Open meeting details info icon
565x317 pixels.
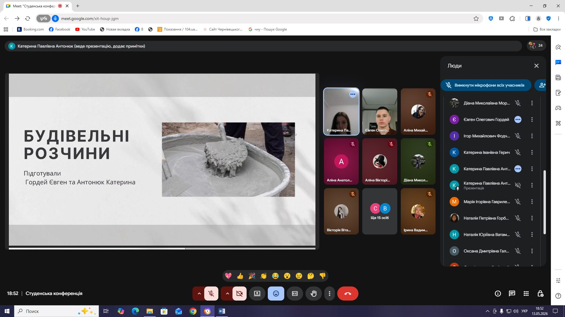pos(498,294)
